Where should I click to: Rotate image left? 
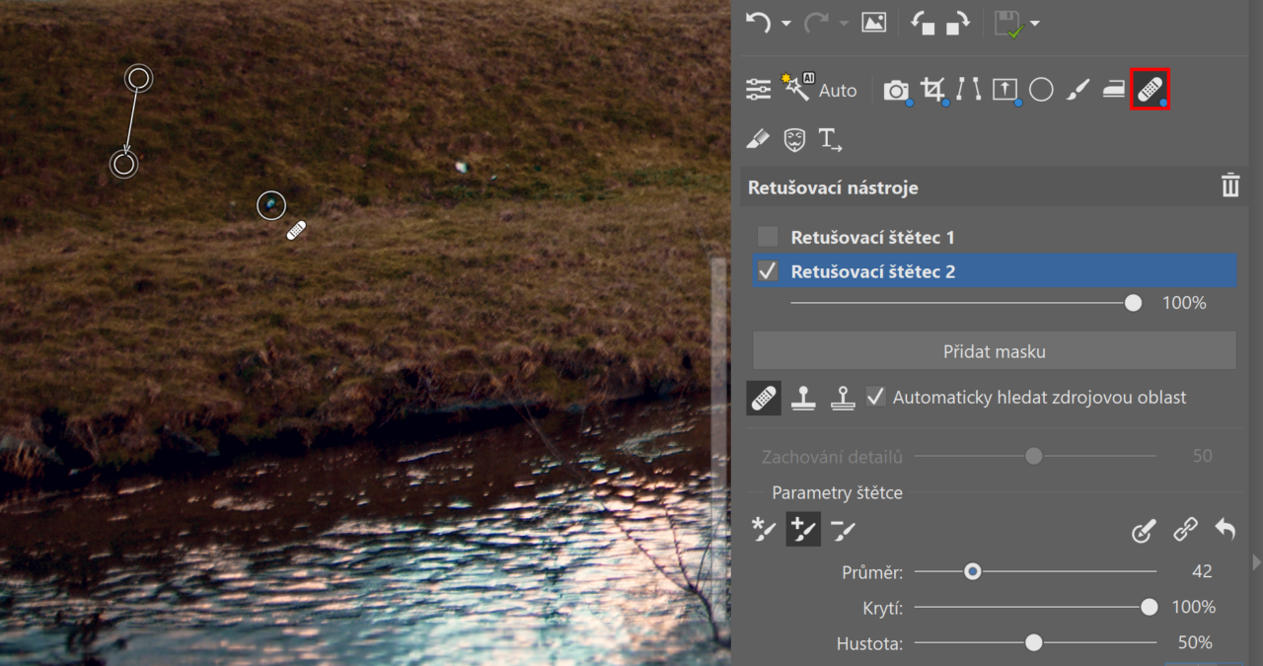[x=923, y=23]
